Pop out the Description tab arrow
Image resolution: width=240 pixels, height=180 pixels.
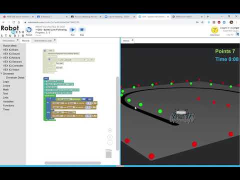tap(17, 40)
